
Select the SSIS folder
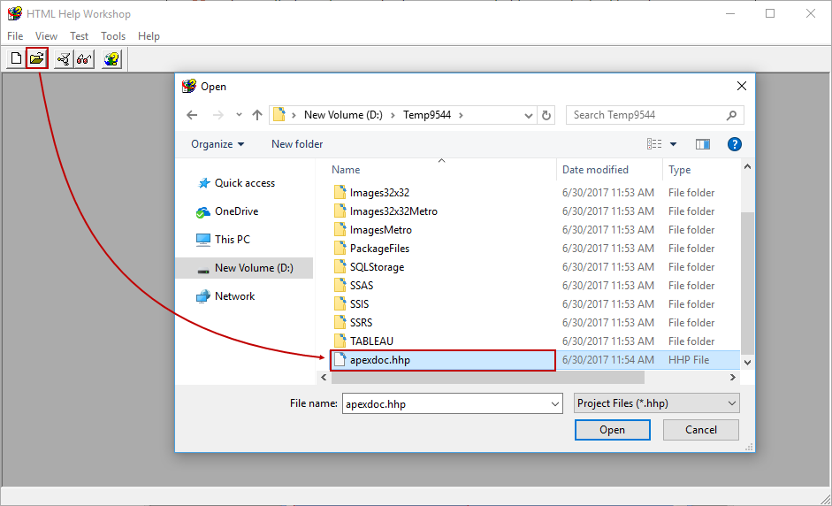coord(359,304)
